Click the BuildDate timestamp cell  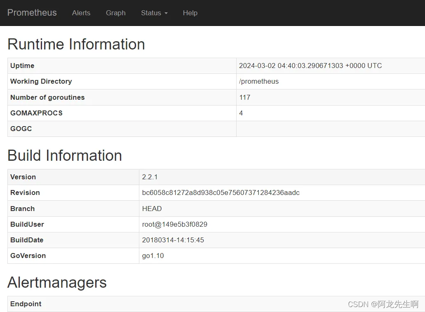[x=173, y=240]
